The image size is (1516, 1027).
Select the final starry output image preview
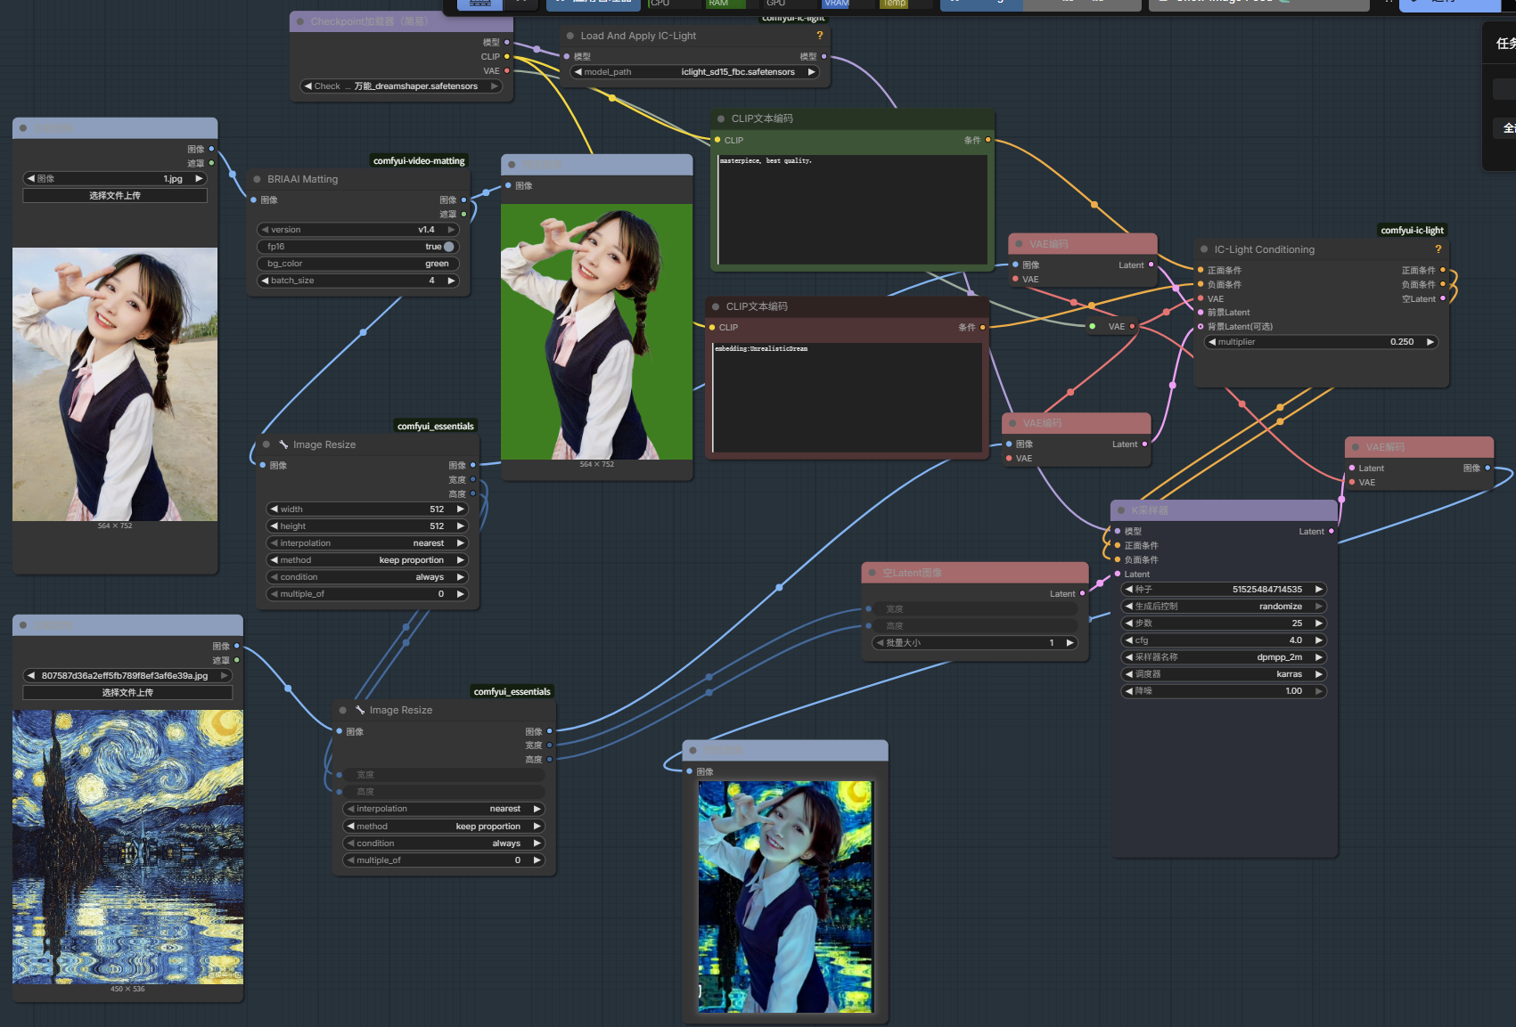pos(785,897)
